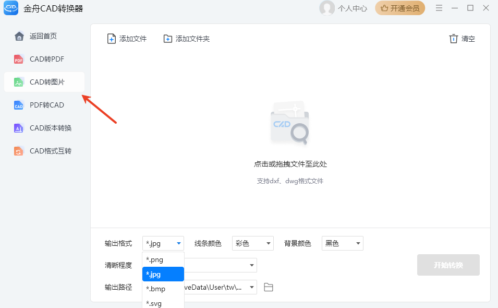The height and width of the screenshot is (308, 498).
Task: Choose highlighted *.jpg format option
Action: 163,274
